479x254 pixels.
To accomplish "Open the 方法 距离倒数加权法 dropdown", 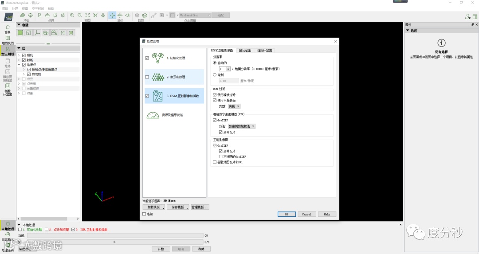I will click(241, 126).
